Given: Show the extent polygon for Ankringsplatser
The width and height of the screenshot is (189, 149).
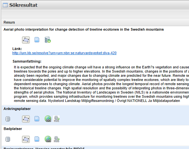Looking at the screenshot, I should click(x=26, y=119).
